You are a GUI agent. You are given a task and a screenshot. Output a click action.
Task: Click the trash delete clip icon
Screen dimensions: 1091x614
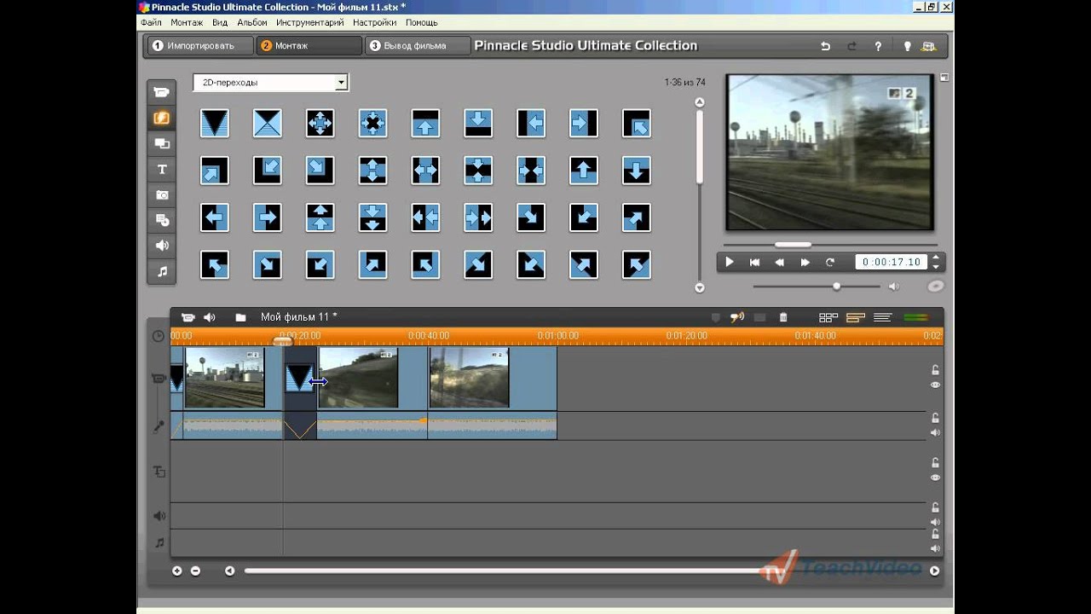coord(783,317)
